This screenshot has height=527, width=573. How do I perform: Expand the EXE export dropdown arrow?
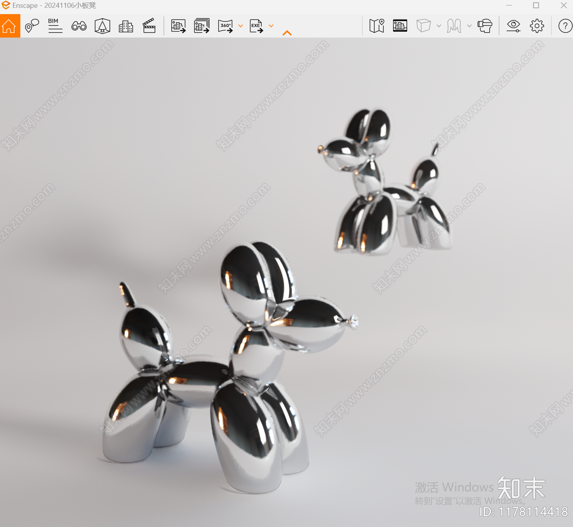coord(271,26)
